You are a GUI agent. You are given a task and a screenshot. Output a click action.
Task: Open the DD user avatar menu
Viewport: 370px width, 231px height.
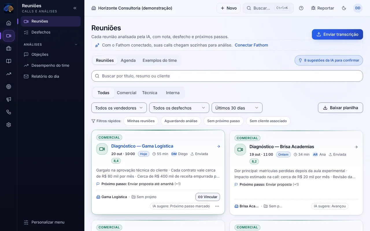(358, 8)
